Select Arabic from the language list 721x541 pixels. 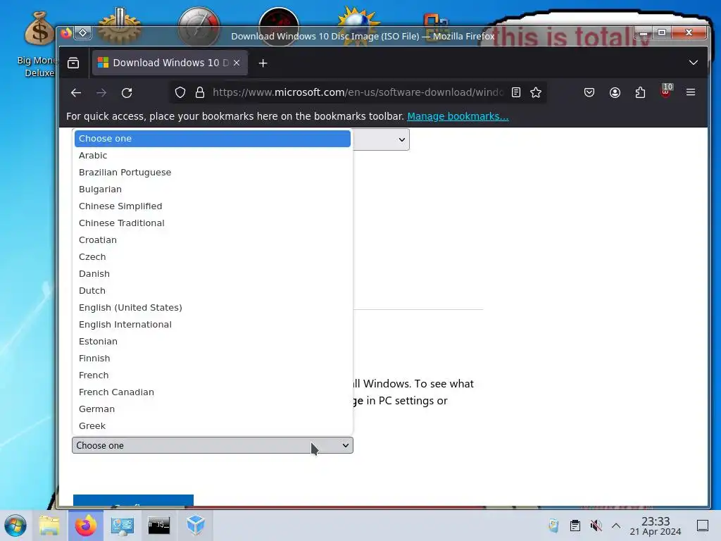point(213,156)
